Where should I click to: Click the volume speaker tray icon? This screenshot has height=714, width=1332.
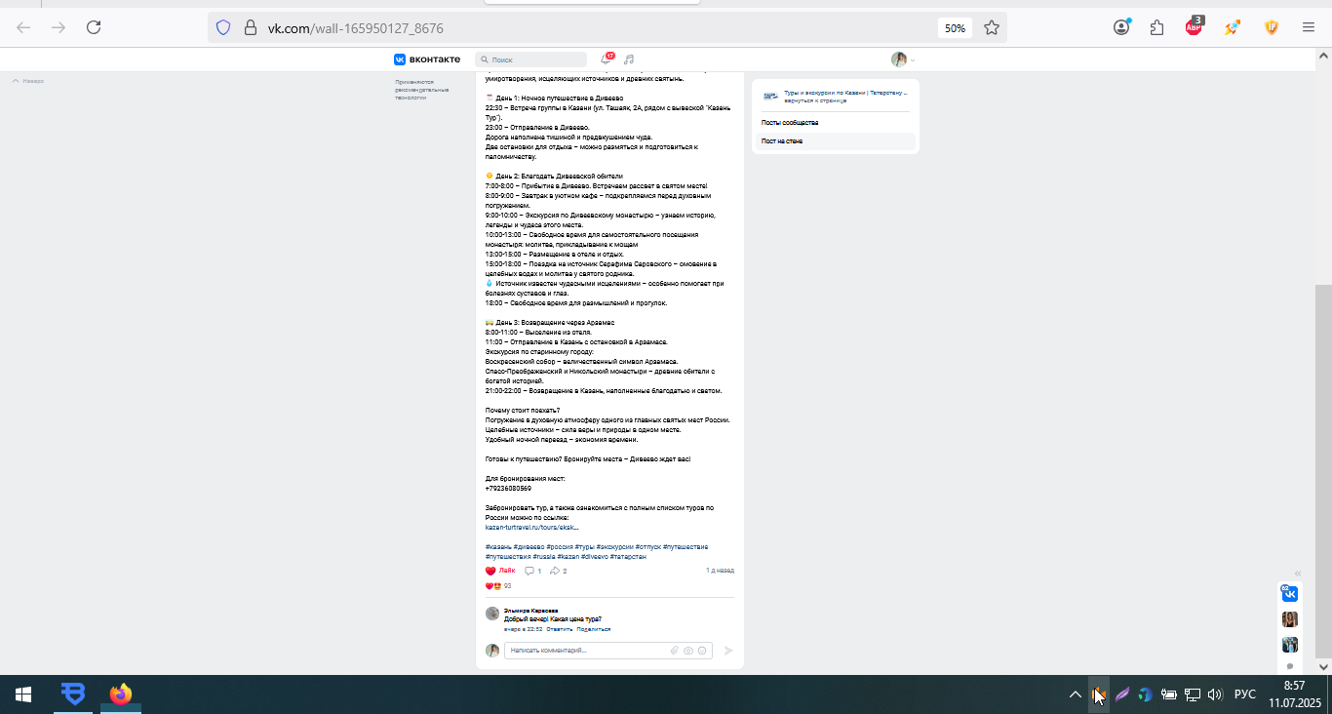tap(1215, 694)
